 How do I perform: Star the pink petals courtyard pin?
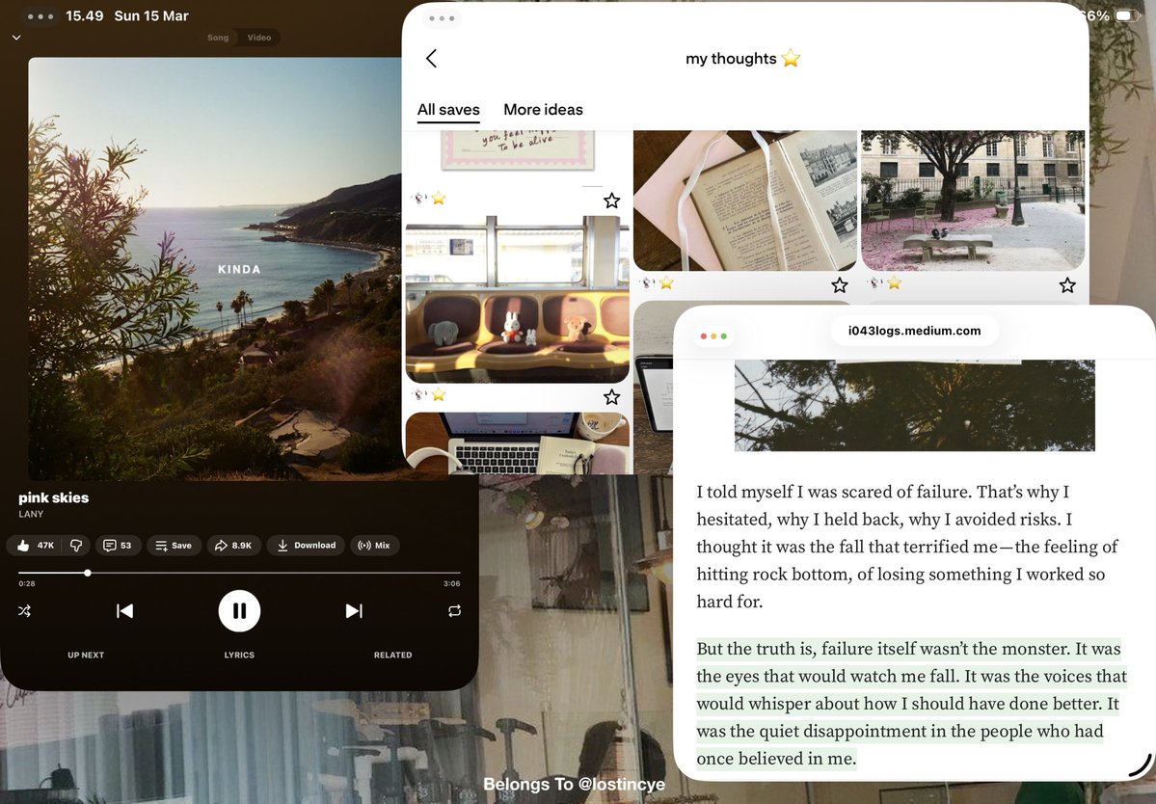pyautogui.click(x=1066, y=285)
